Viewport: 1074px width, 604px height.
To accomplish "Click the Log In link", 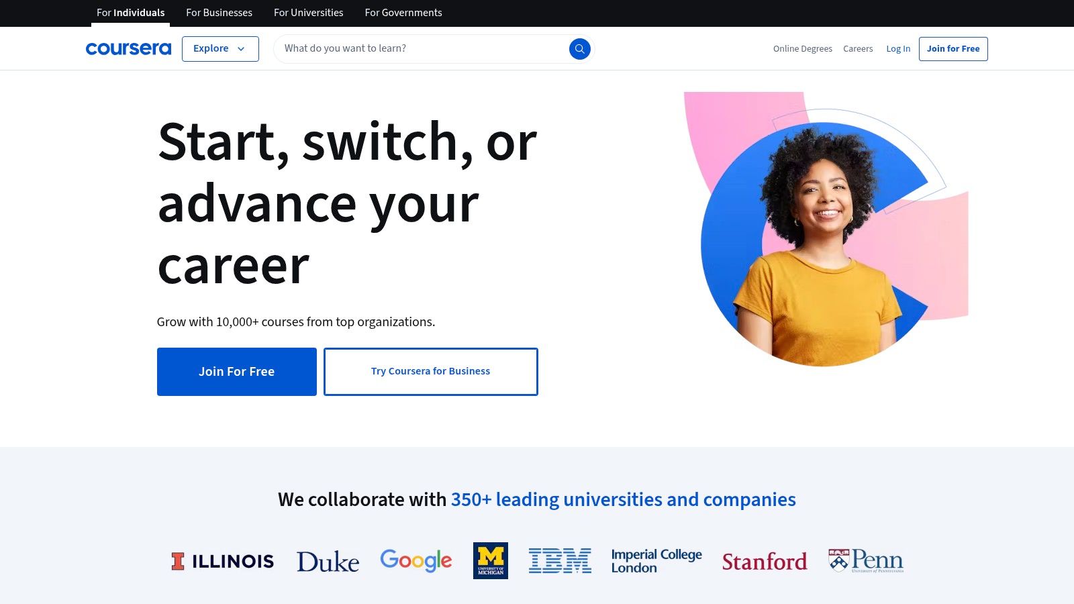I will 898,49.
